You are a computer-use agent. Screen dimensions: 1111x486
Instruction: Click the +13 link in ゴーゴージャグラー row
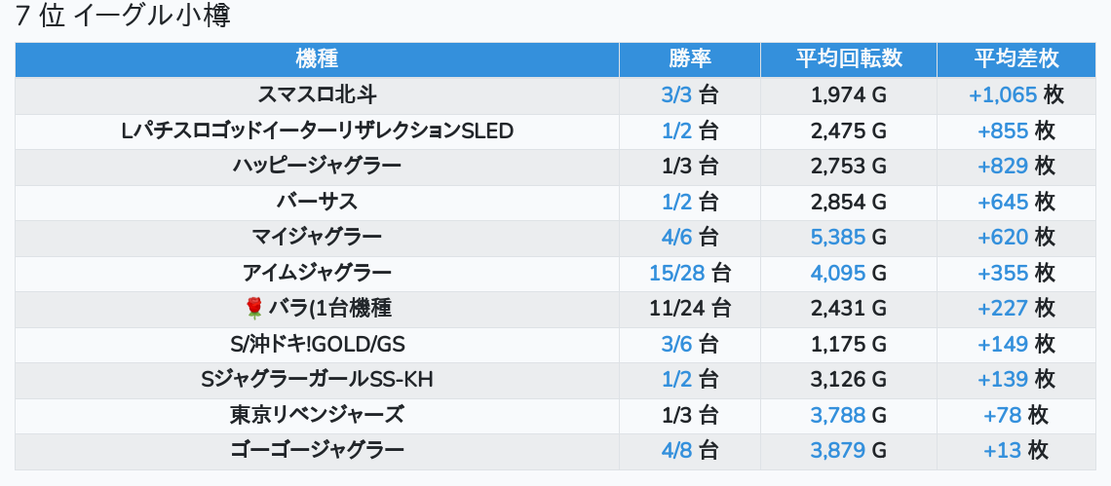point(1003,450)
